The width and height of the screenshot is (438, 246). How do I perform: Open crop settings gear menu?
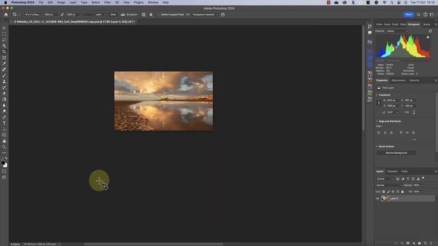pyautogui.click(x=151, y=14)
